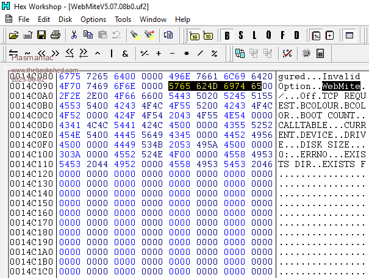Open the Tools menu

[123, 20]
